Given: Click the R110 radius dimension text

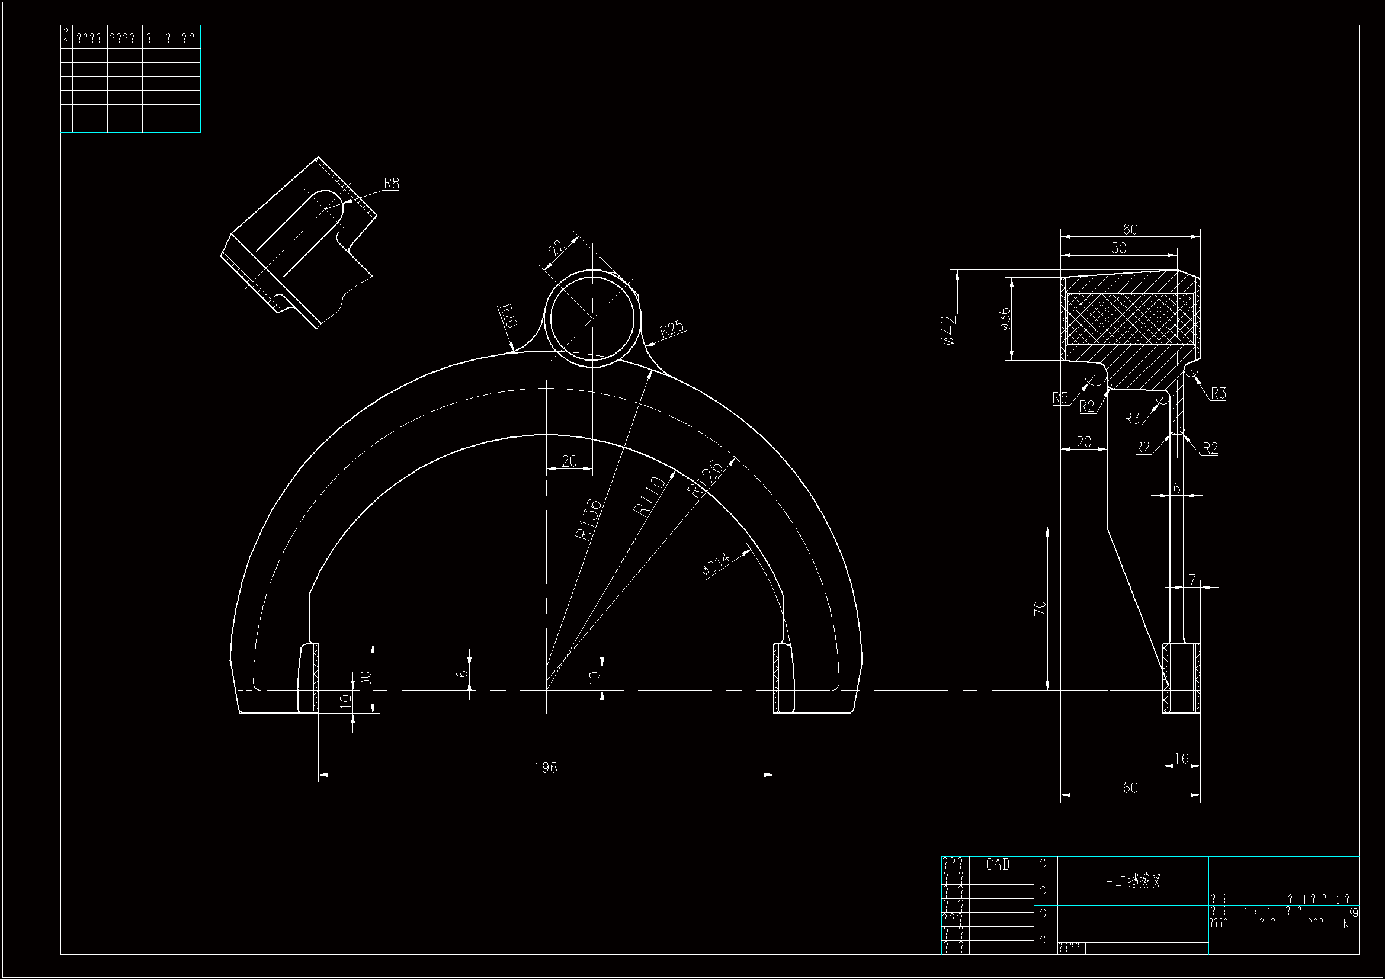Looking at the screenshot, I should point(649,496).
